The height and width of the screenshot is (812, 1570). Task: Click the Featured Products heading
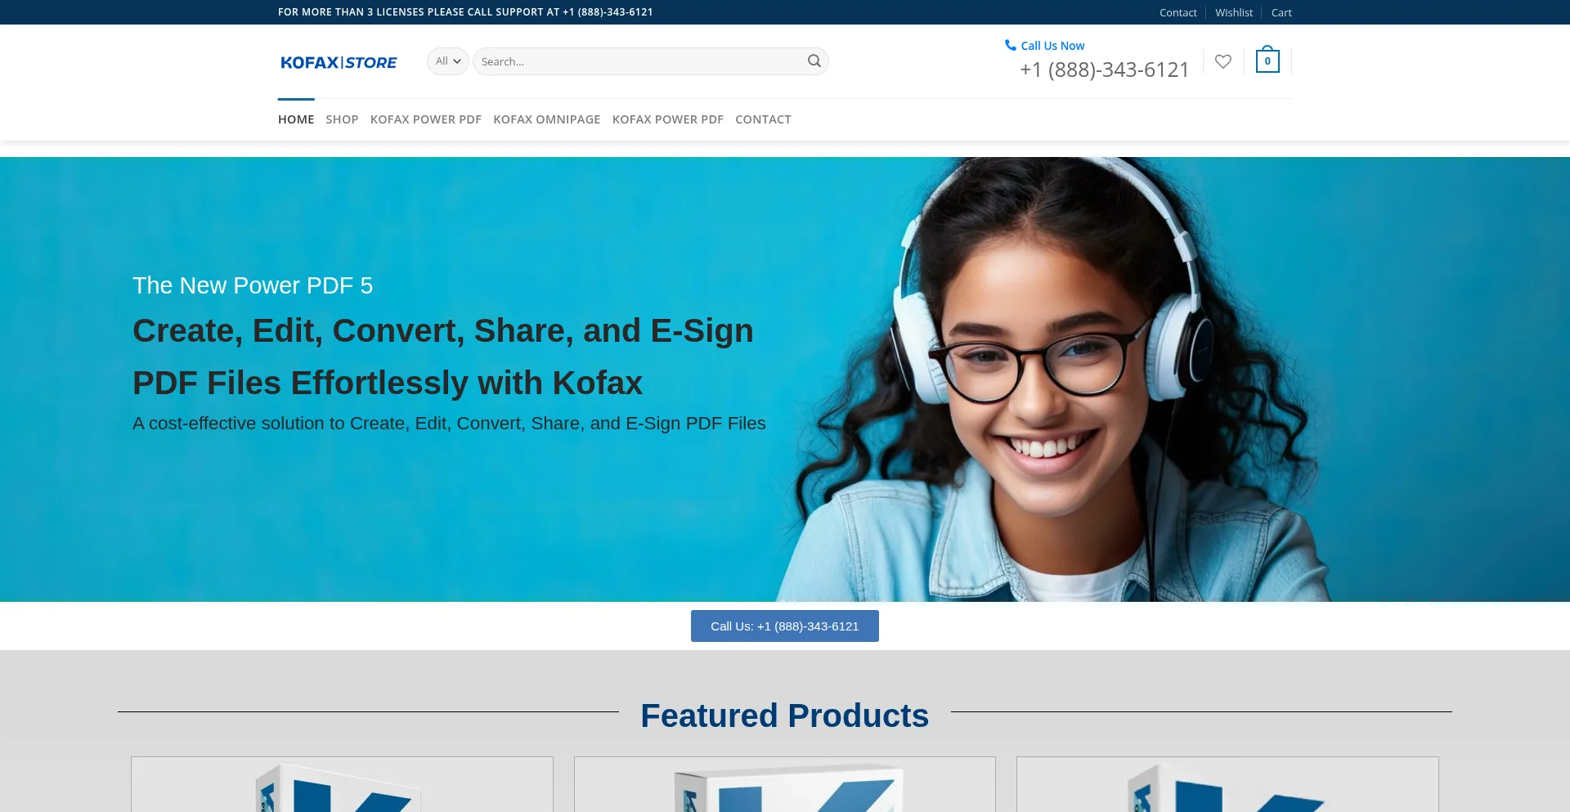click(785, 716)
